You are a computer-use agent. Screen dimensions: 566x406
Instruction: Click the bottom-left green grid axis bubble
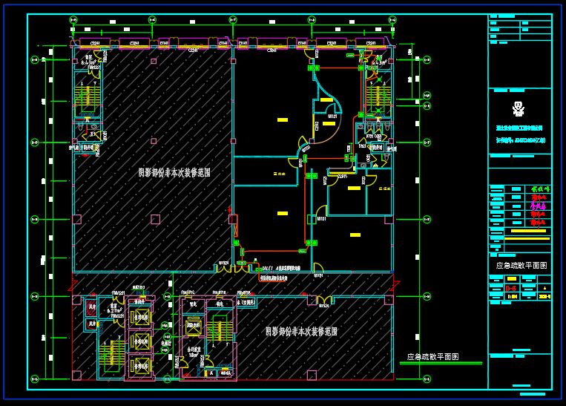tap(34, 379)
